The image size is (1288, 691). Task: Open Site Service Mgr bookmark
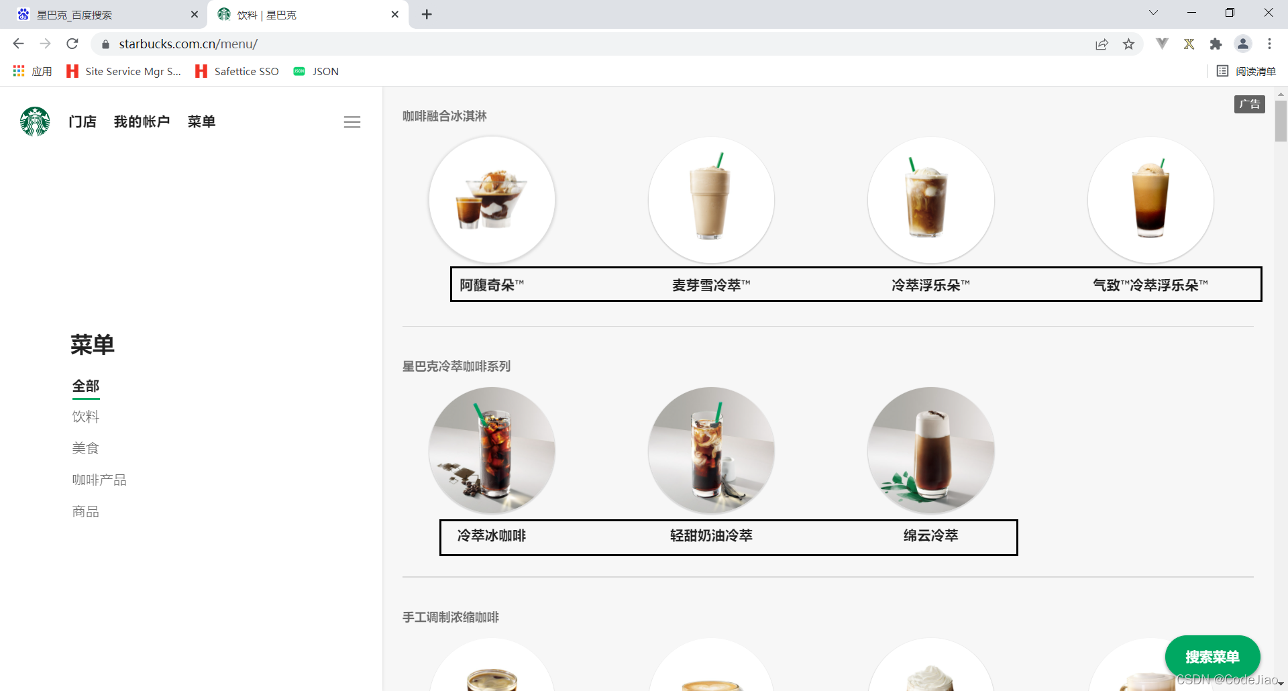123,71
